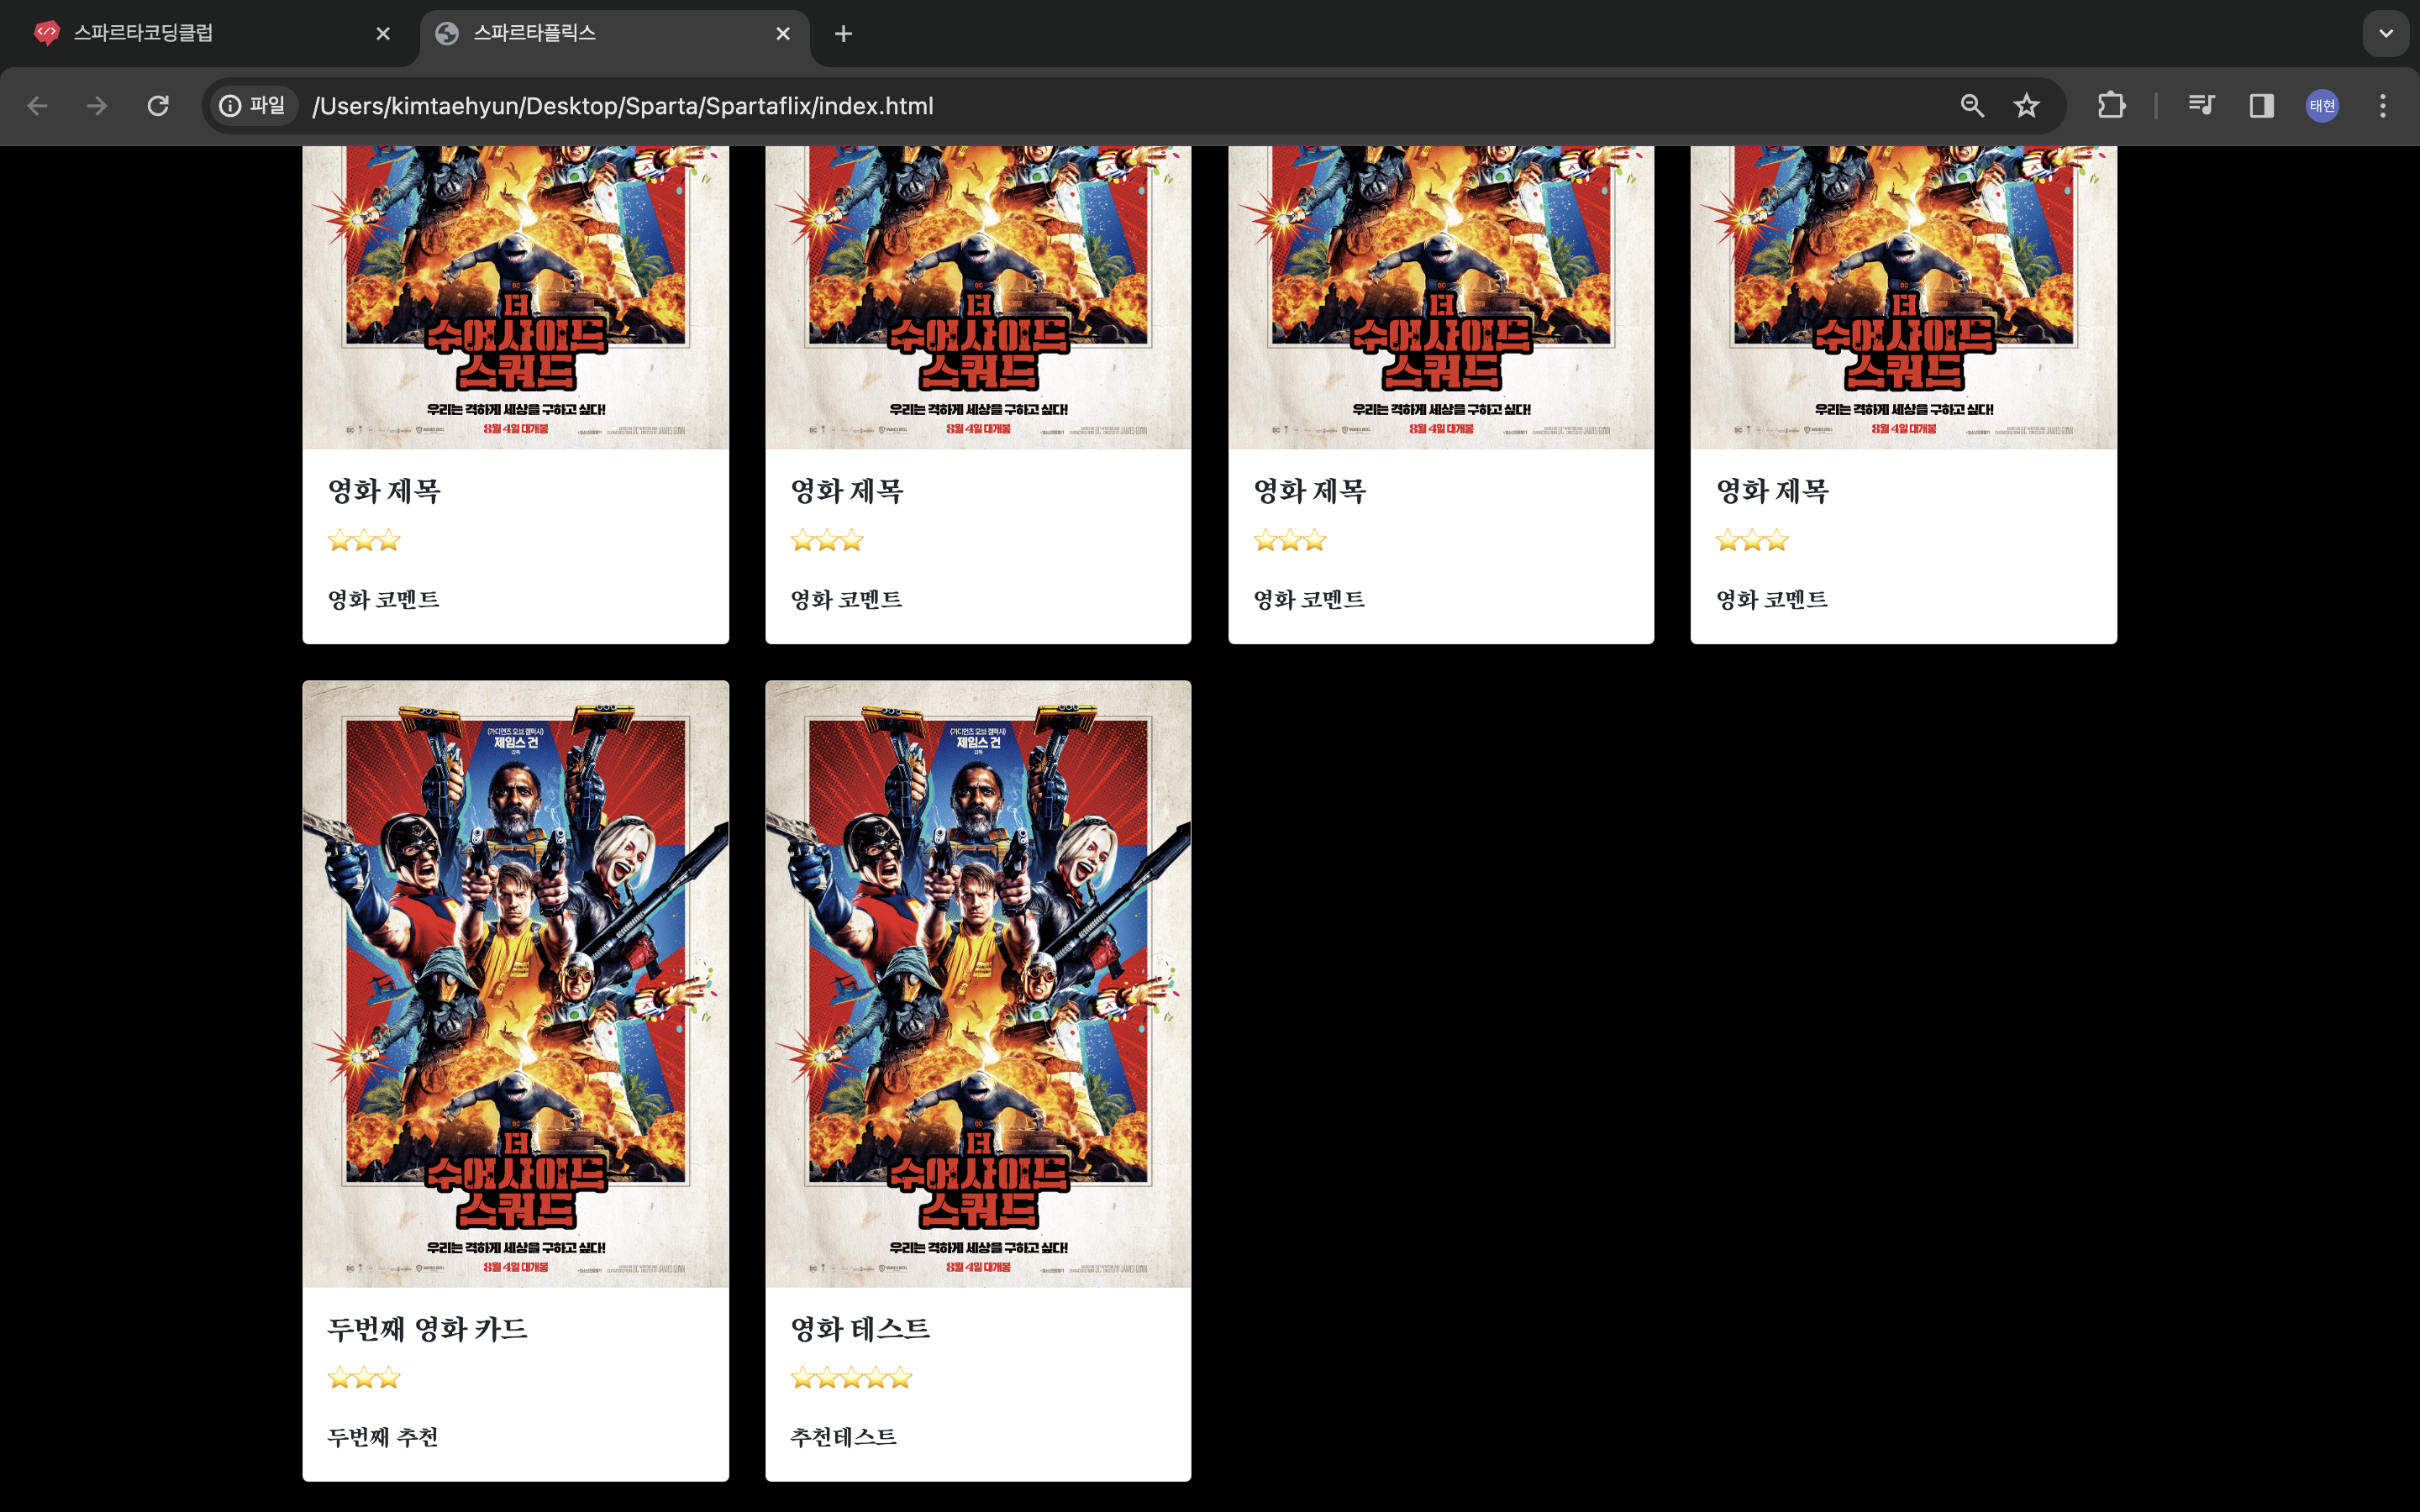Expand the tab search dropdown chevron

[2385, 34]
